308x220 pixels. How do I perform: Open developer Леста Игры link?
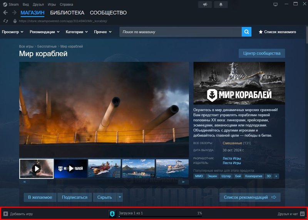[232, 158]
